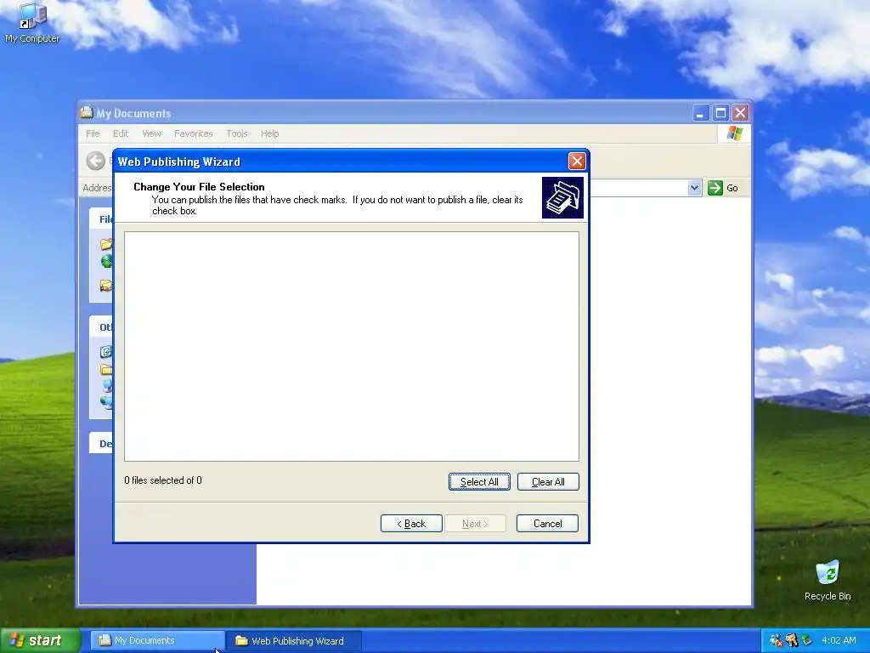Close the My Documents window
This screenshot has height=653, width=870.
[740, 113]
